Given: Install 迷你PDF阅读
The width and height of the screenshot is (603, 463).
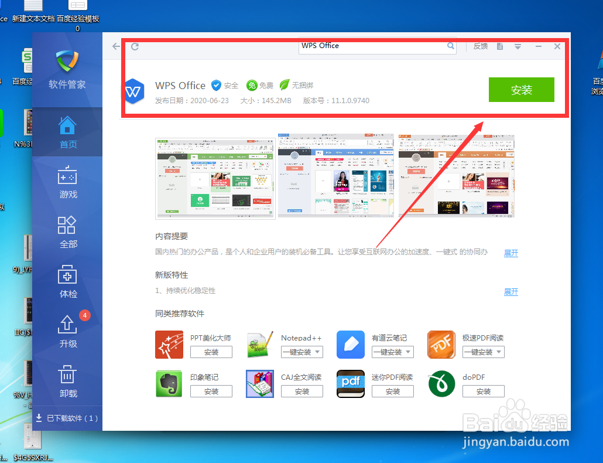Looking at the screenshot, I should pos(393,391).
